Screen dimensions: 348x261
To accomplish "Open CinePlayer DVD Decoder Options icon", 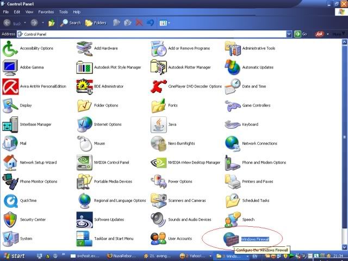I will tap(158, 86).
